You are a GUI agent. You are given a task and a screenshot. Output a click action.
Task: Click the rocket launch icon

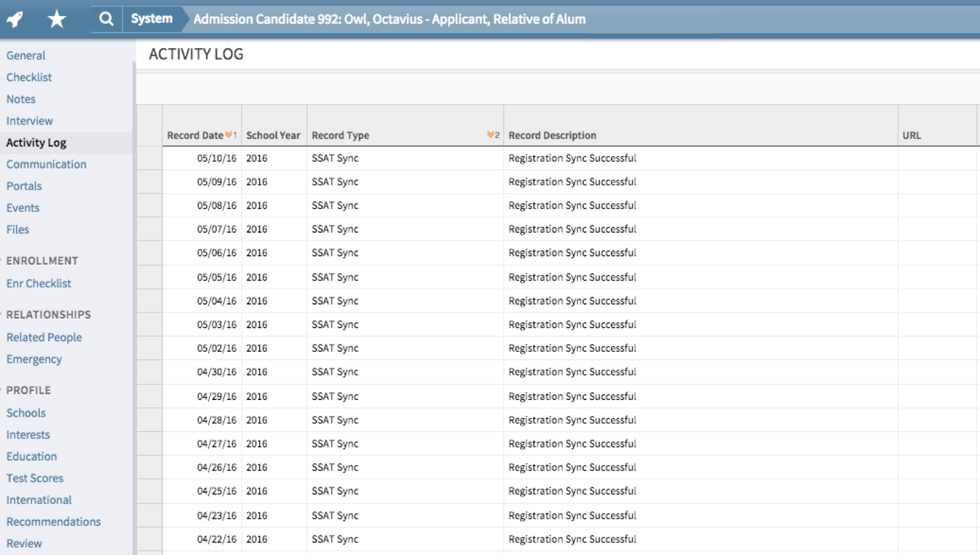(x=15, y=19)
